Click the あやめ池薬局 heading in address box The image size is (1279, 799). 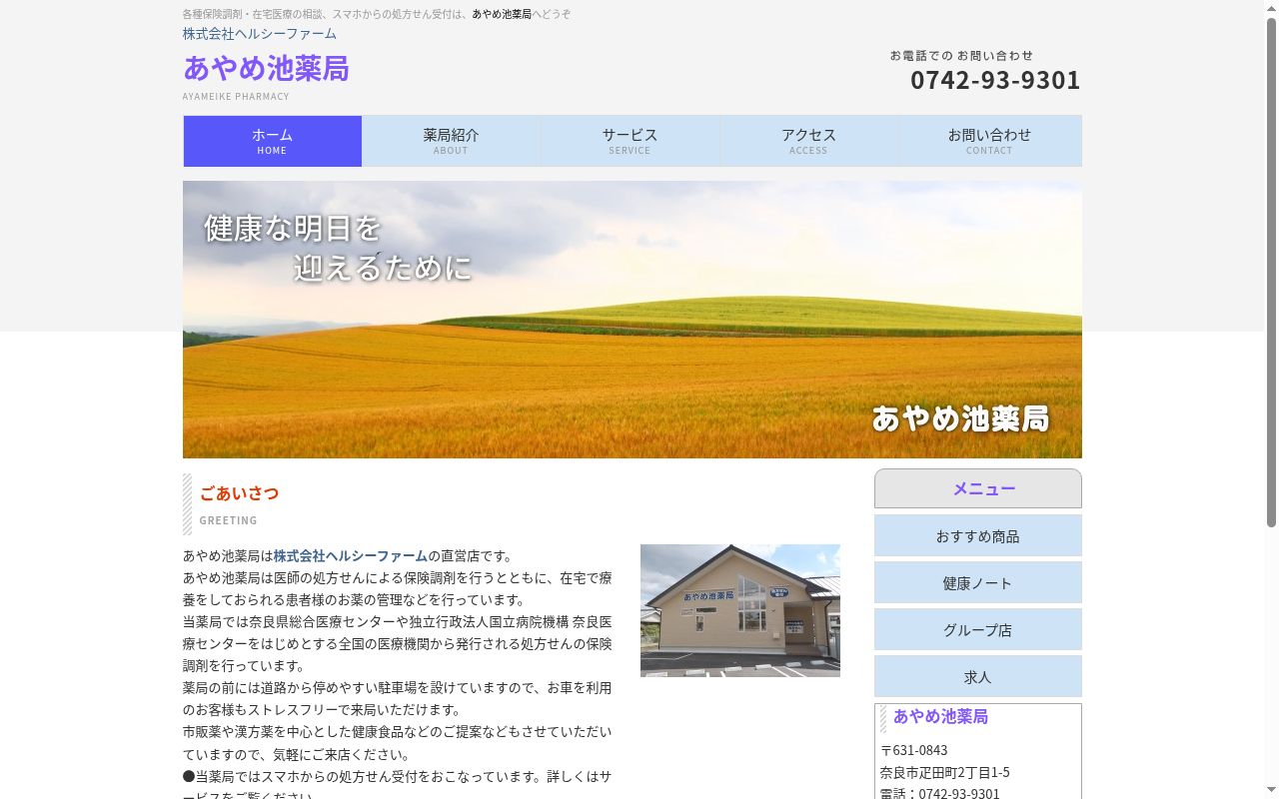point(940,716)
